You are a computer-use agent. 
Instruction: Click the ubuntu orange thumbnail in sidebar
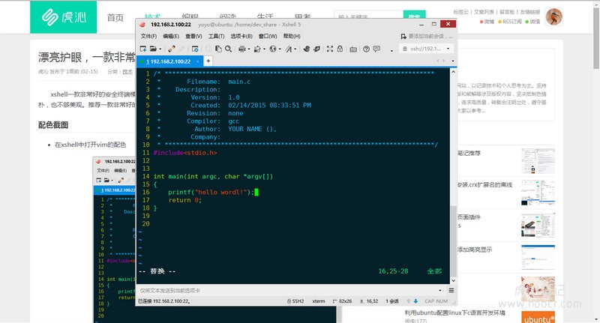pyautogui.click(x=538, y=317)
